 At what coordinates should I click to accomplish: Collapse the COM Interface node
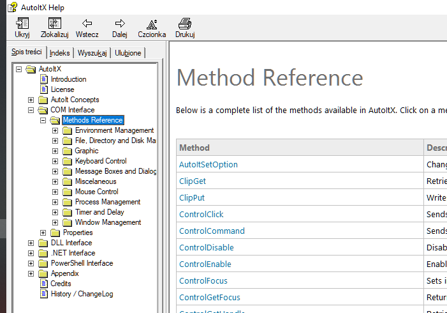tap(31, 111)
